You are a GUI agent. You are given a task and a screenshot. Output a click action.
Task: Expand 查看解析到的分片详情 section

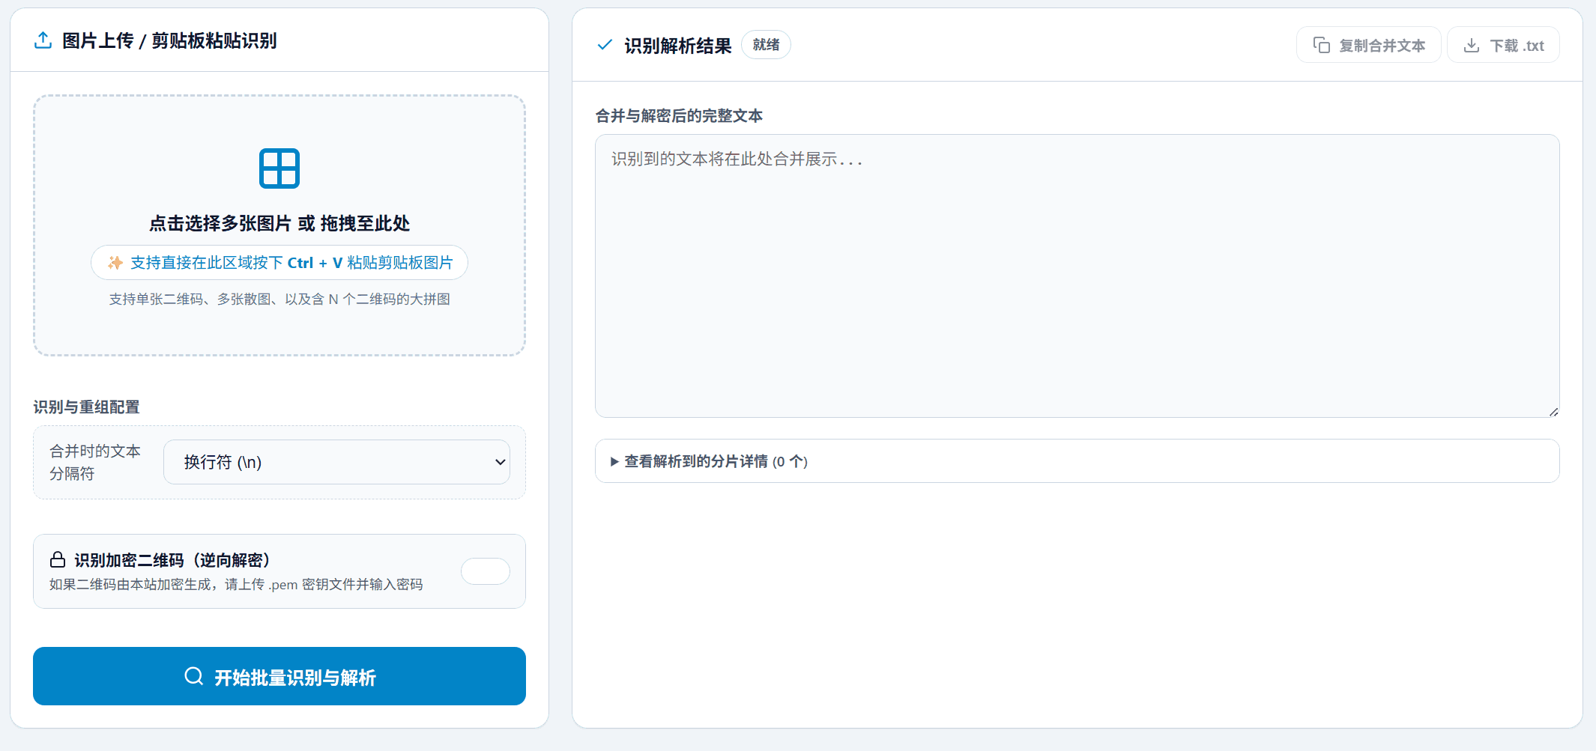click(x=1077, y=461)
